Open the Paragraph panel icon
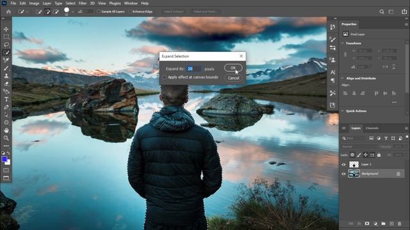410x230 pixels. click(332, 80)
